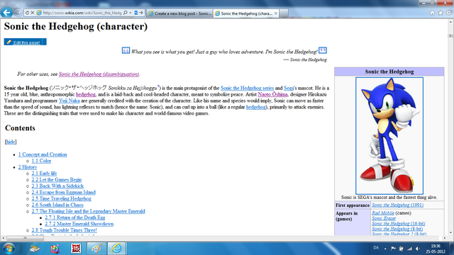
Task: Open the clock showing 19:36
Action: (436, 249)
